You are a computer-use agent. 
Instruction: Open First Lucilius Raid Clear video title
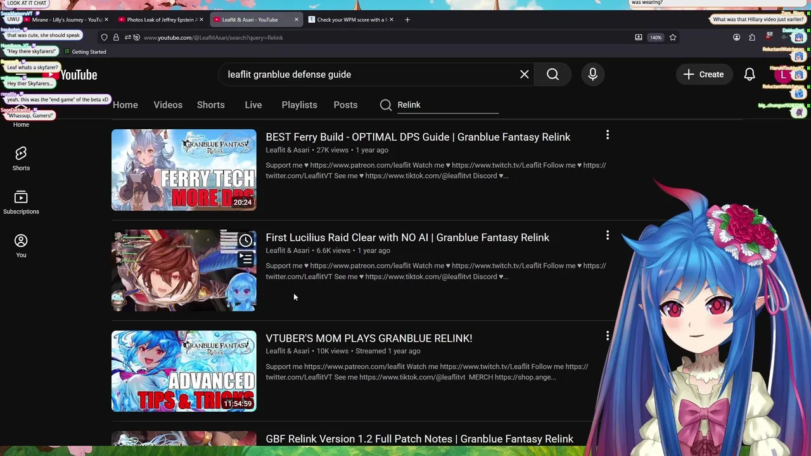tap(407, 237)
